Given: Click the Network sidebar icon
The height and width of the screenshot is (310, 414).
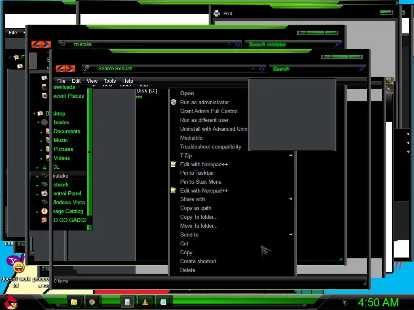Looking at the screenshot, I should tap(44, 184).
